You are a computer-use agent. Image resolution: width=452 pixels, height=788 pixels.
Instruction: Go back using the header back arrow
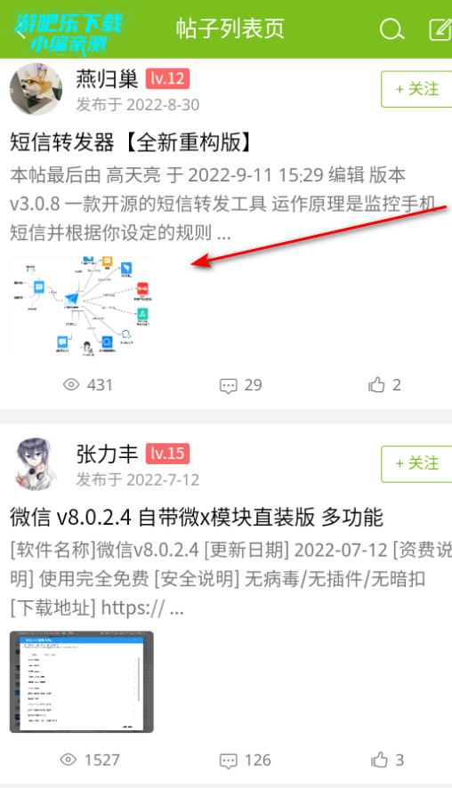pos(21,31)
